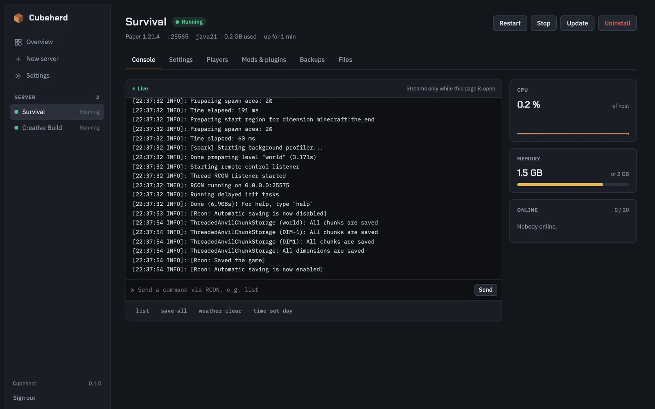Click the ':25565' port text
655x409 pixels.
[x=178, y=37]
